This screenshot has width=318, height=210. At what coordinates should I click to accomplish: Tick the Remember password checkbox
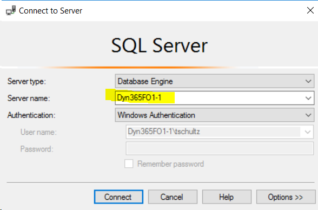[129, 163]
